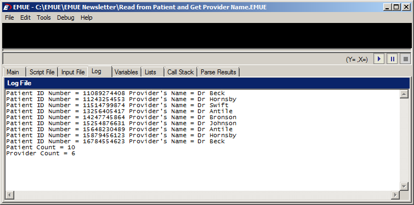Click the Play script button
The width and height of the screenshot is (414, 205).
(379, 59)
